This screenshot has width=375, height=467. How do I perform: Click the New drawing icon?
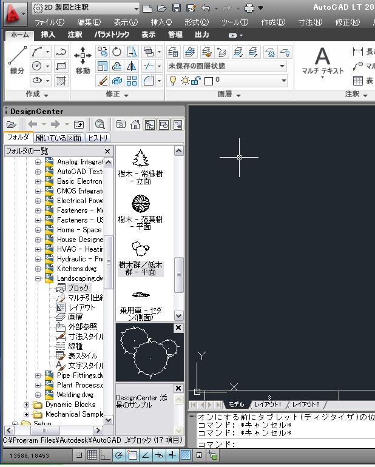147,8
